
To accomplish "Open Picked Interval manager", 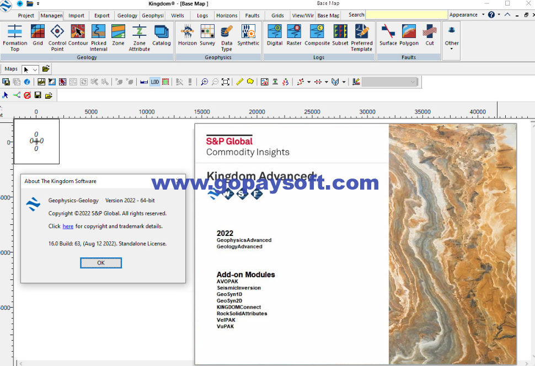I will [x=99, y=37].
